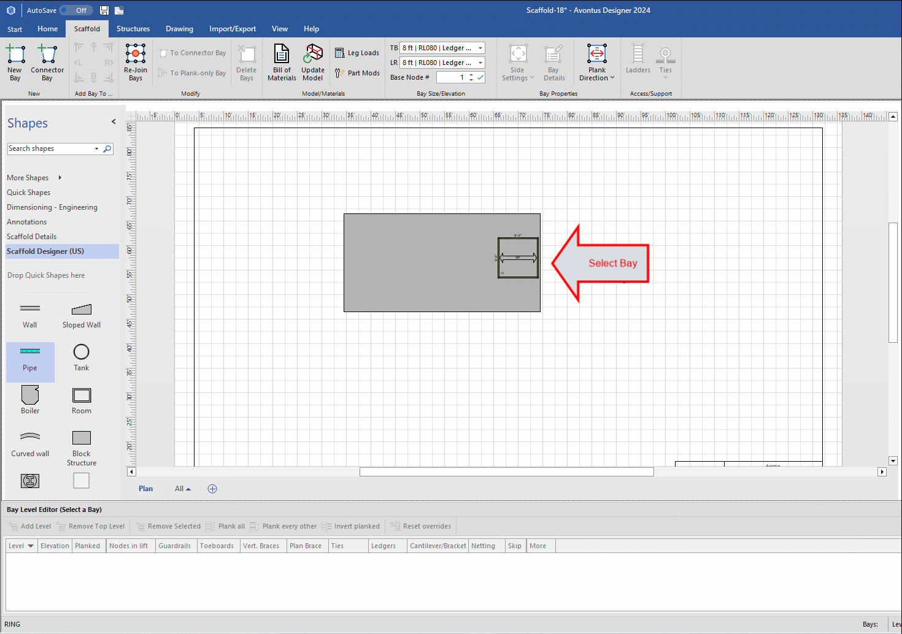
Task: Click the Part Mods button
Action: [357, 73]
